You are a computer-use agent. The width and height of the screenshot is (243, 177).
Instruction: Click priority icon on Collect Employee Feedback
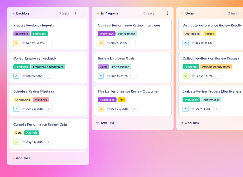tap(16, 76)
